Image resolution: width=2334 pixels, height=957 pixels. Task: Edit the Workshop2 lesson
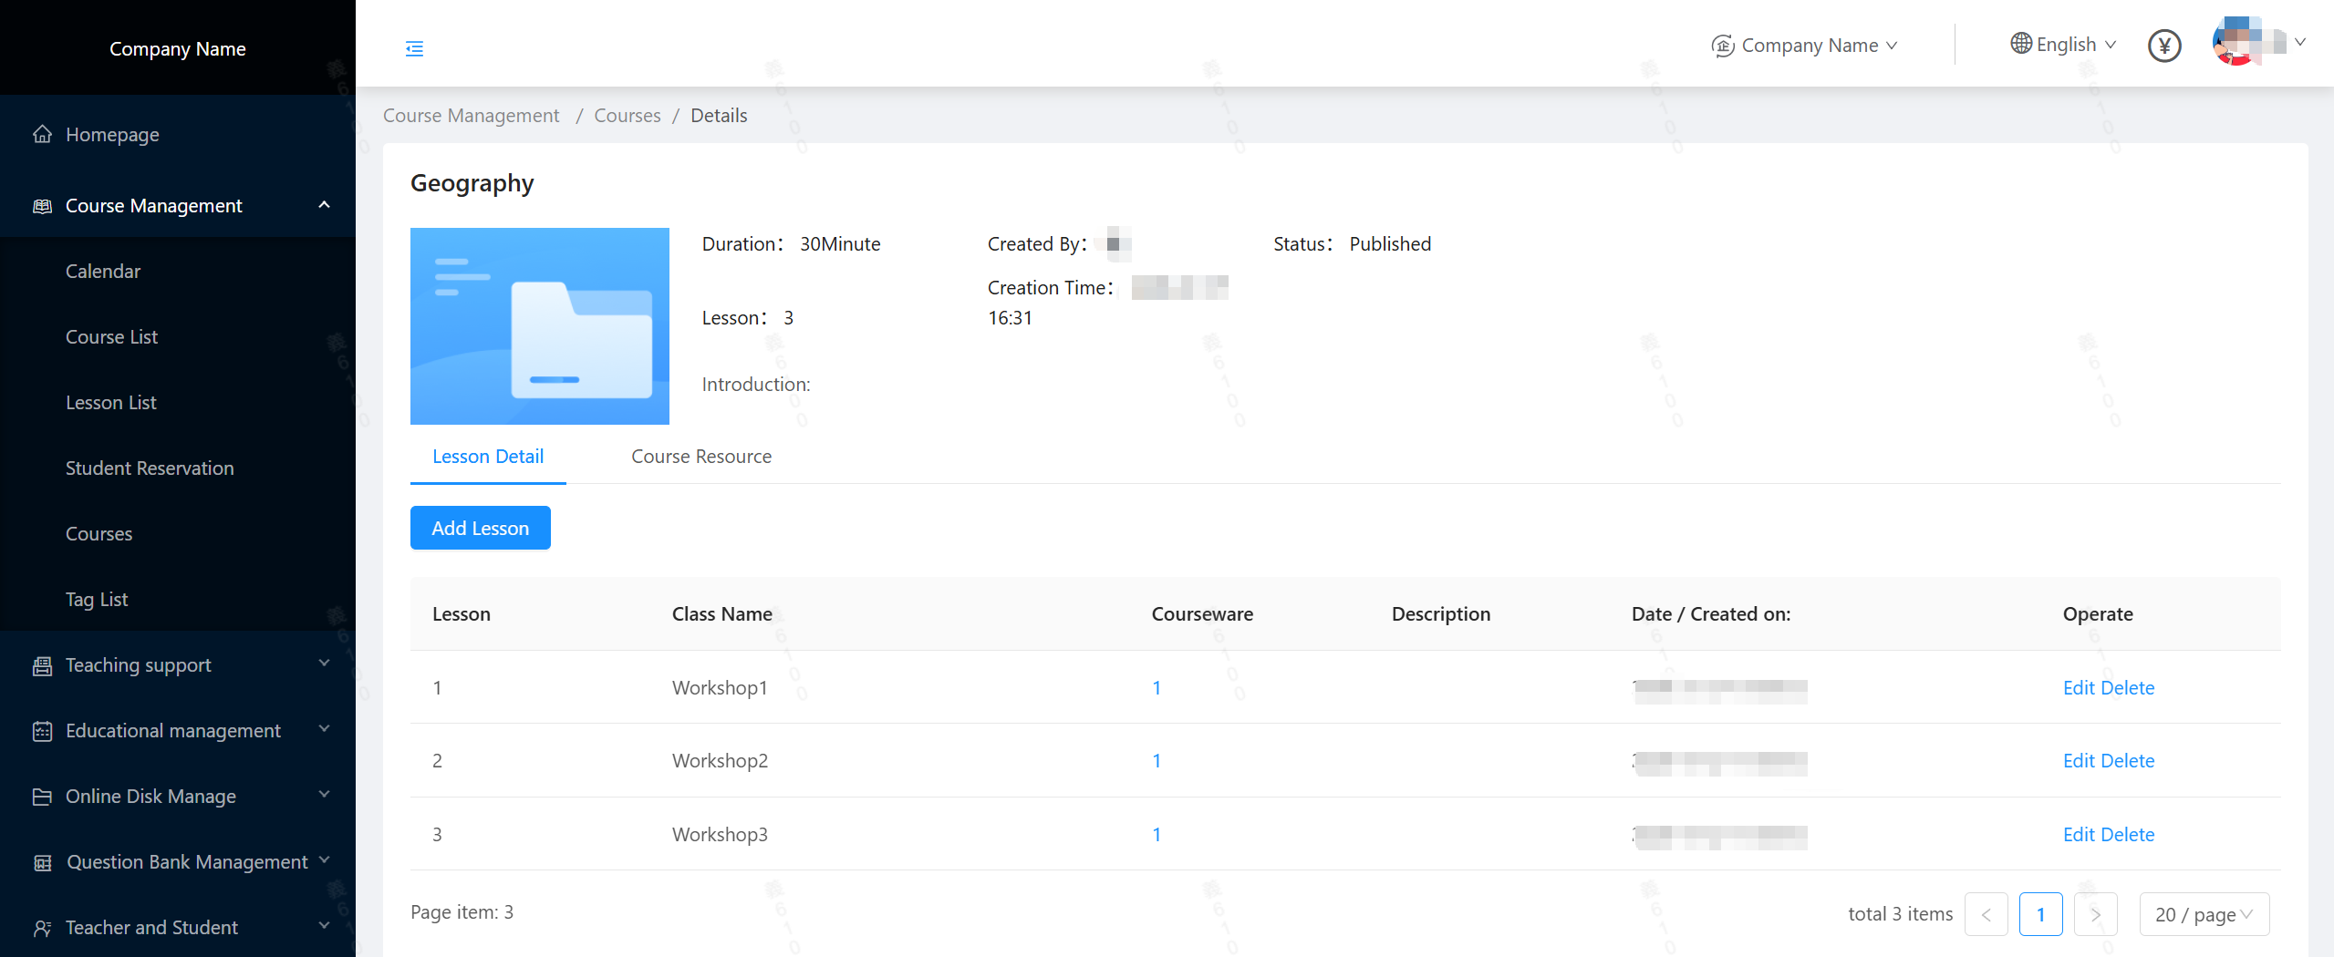(2079, 761)
